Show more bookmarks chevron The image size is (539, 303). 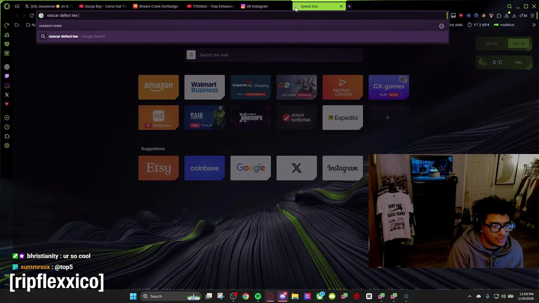[x=534, y=25]
